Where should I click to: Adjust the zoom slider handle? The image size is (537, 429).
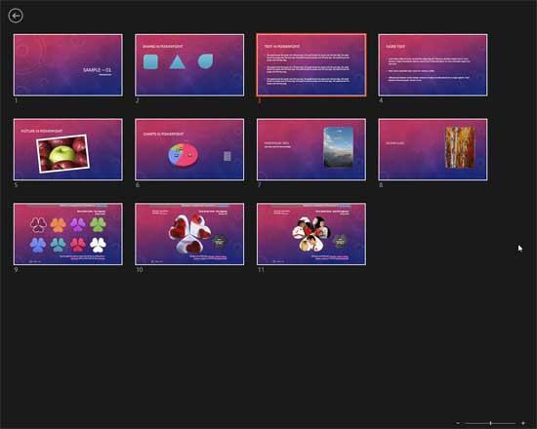click(491, 423)
